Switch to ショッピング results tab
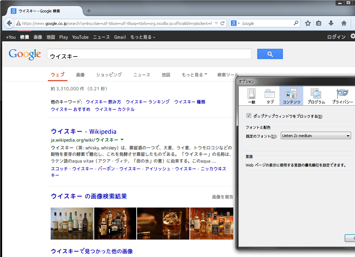Viewport: 355px width, 257px height. coord(109,75)
